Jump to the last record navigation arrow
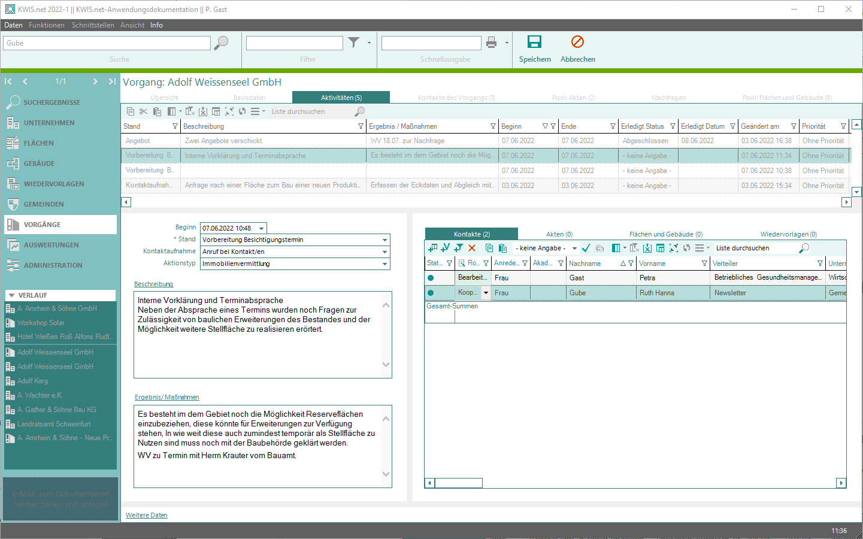The height and width of the screenshot is (539, 863). click(112, 81)
